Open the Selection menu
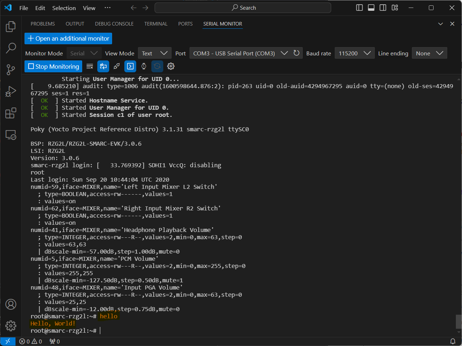The image size is (462, 346). click(64, 8)
